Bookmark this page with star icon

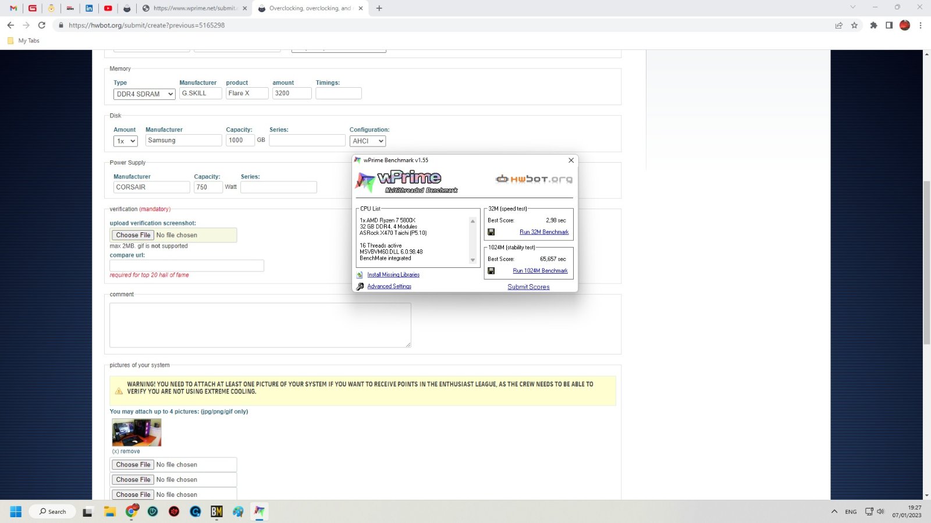coord(854,25)
